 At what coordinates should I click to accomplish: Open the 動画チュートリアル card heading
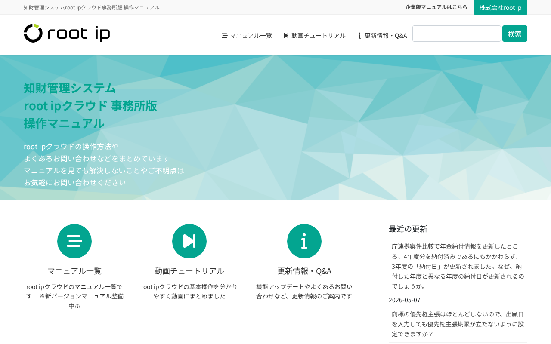tap(189, 271)
